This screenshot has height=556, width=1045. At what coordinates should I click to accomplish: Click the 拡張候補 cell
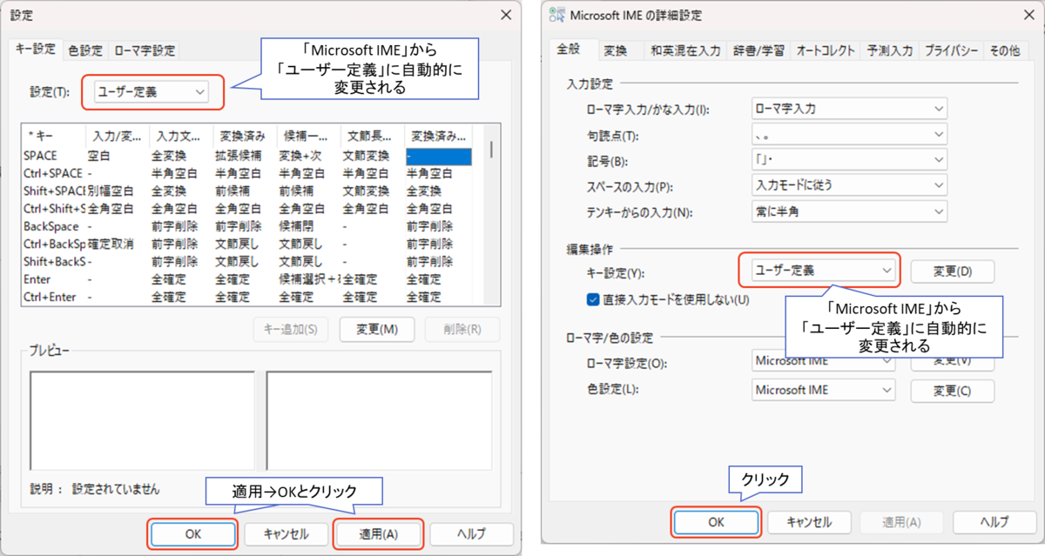pyautogui.click(x=237, y=156)
